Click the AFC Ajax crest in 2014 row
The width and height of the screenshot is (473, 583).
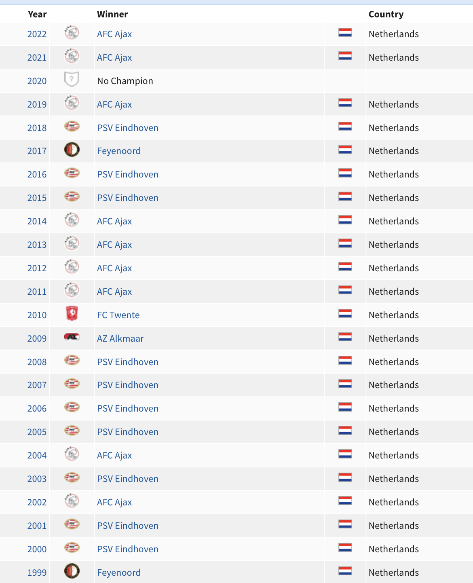[x=72, y=220]
